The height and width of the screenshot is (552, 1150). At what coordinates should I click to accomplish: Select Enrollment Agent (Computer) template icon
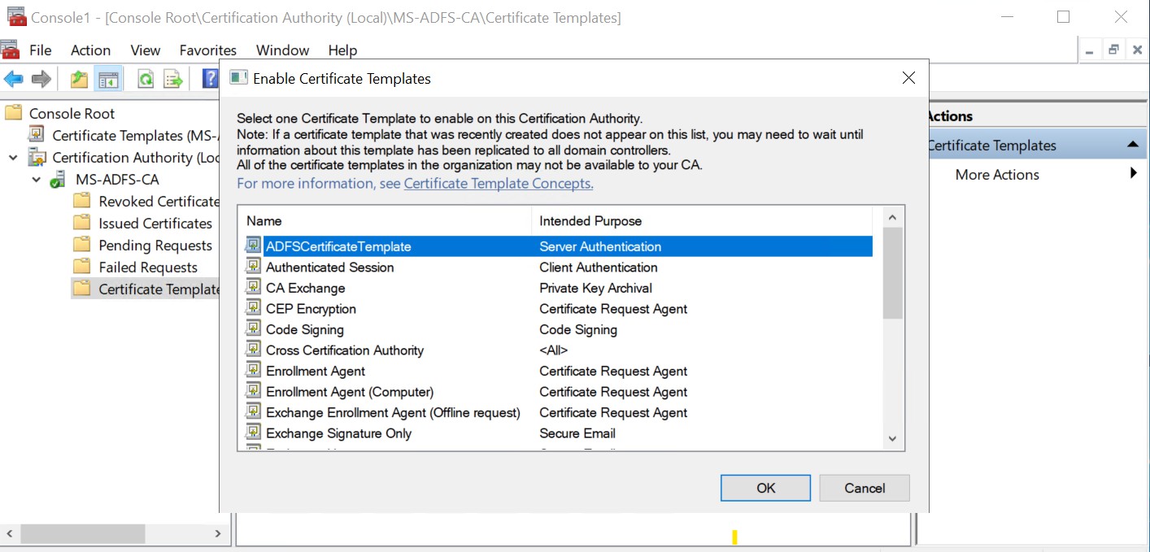254,391
